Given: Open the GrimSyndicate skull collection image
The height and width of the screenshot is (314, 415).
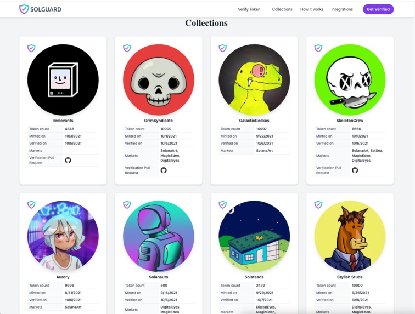Looking at the screenshot, I should pyautogui.click(x=159, y=80).
